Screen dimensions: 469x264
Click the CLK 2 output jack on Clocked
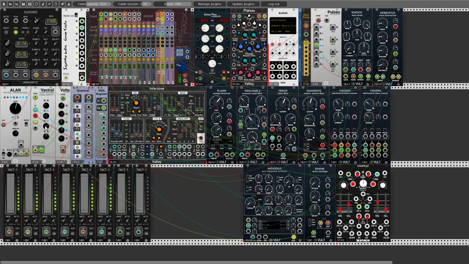pyautogui.click(x=46, y=76)
